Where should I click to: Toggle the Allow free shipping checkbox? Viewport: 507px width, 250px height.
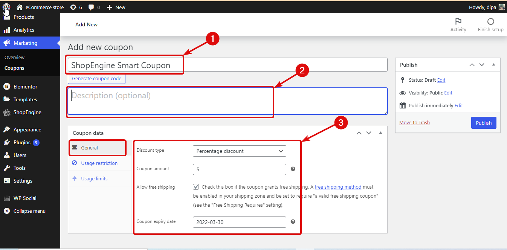pyautogui.click(x=196, y=187)
